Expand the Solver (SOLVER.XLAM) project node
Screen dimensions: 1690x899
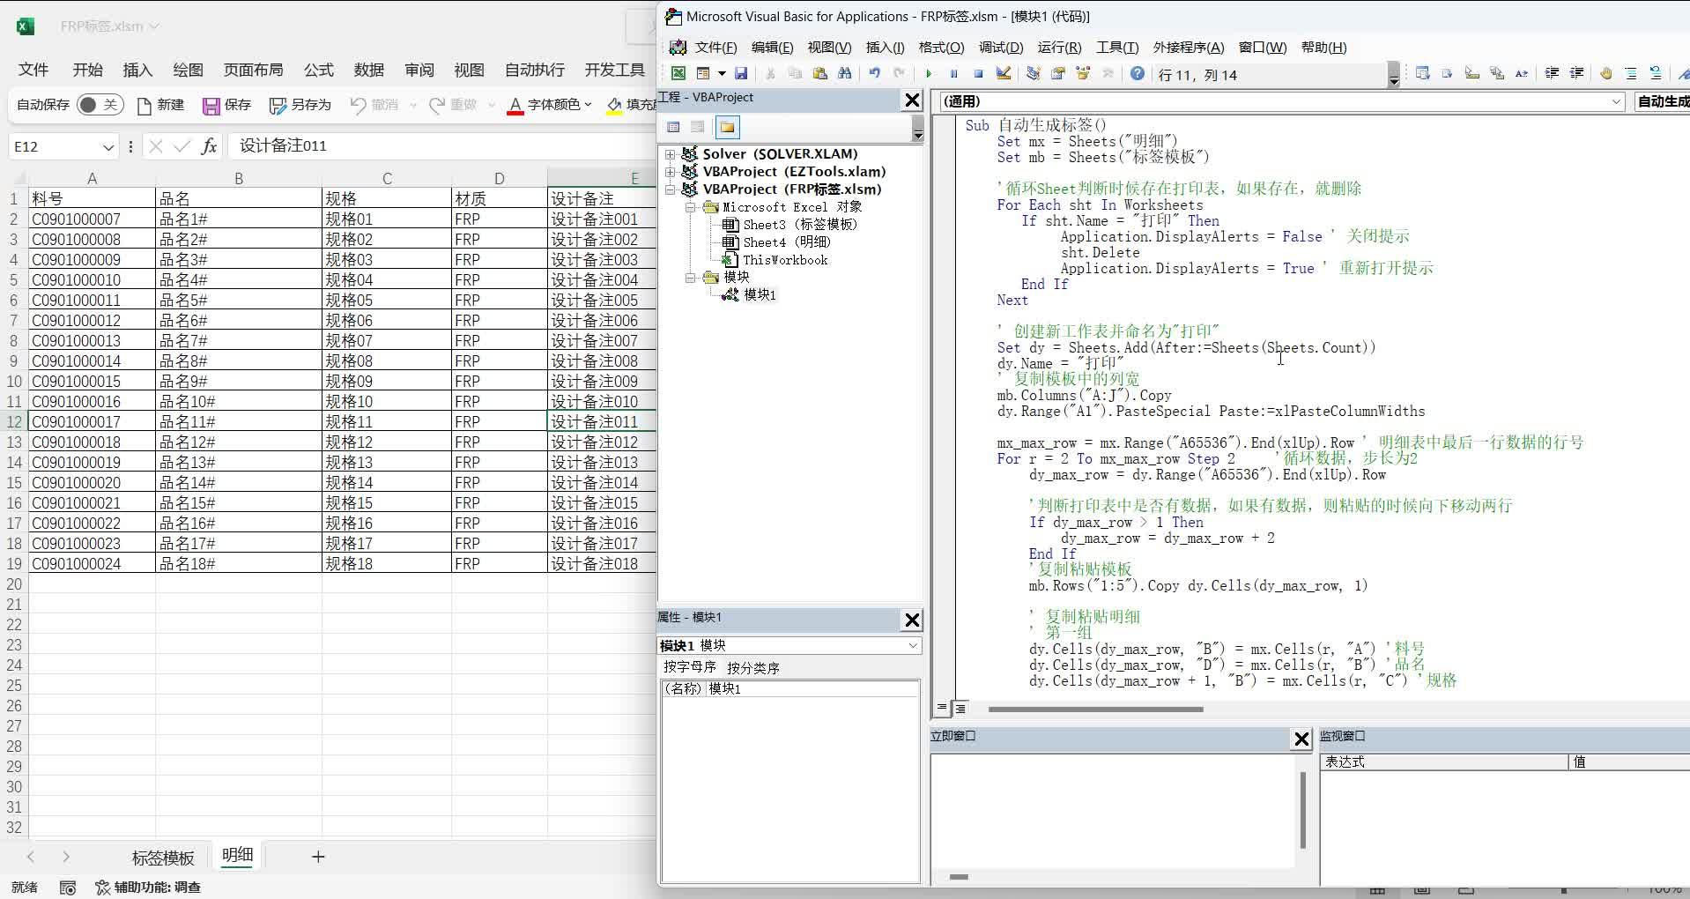[x=671, y=154]
